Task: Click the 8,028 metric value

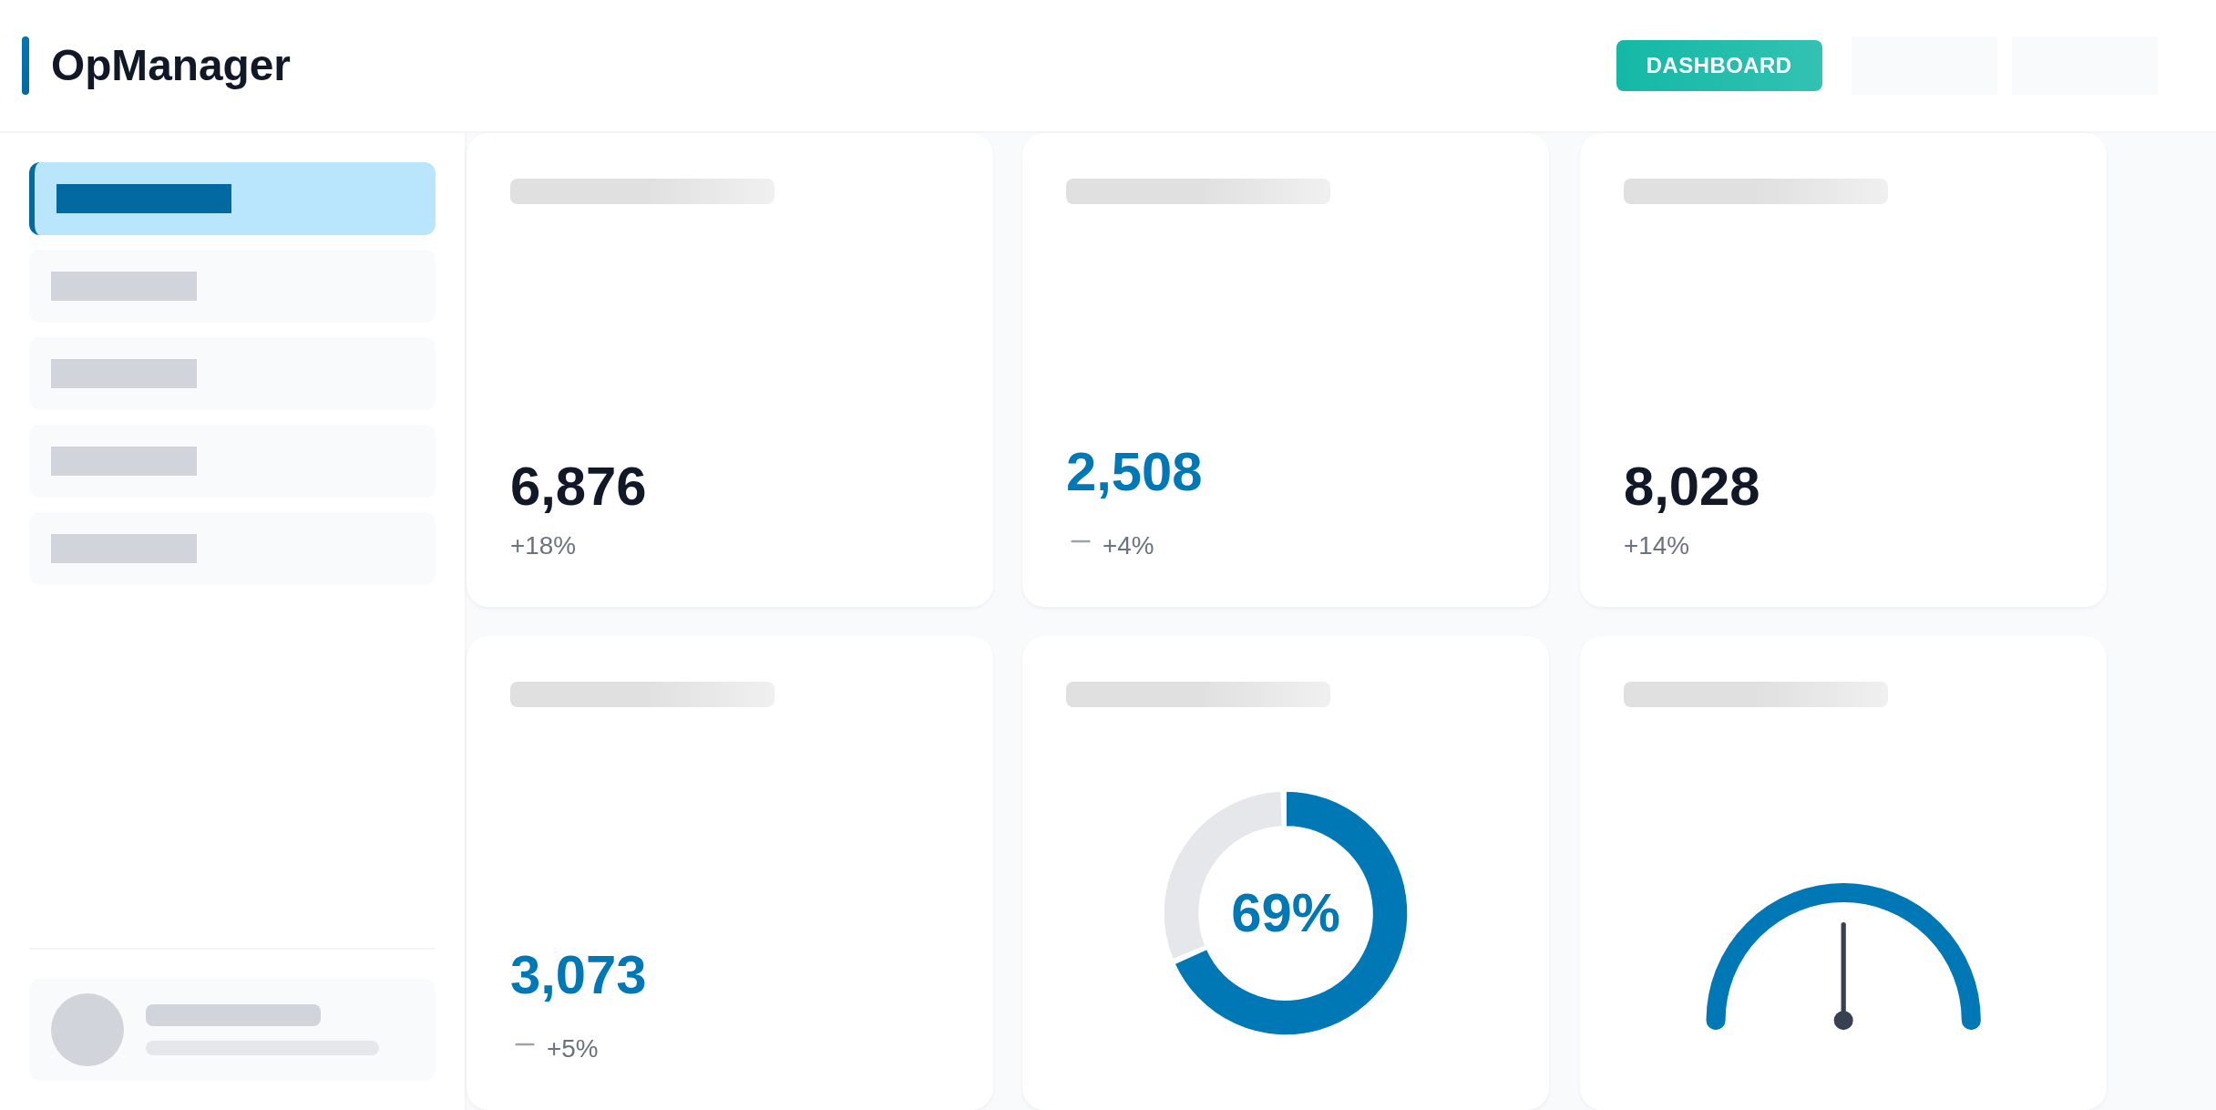Action: [x=1691, y=487]
